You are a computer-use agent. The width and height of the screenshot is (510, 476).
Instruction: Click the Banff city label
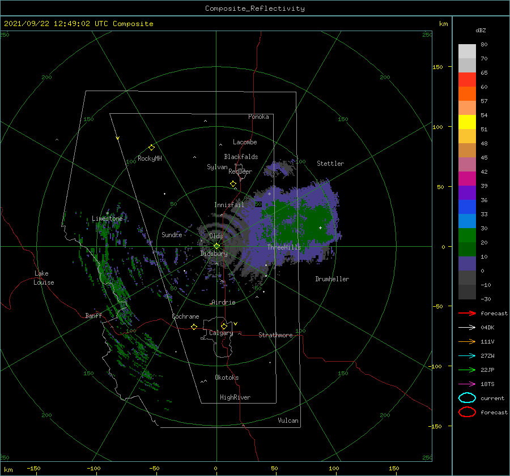[x=93, y=315]
